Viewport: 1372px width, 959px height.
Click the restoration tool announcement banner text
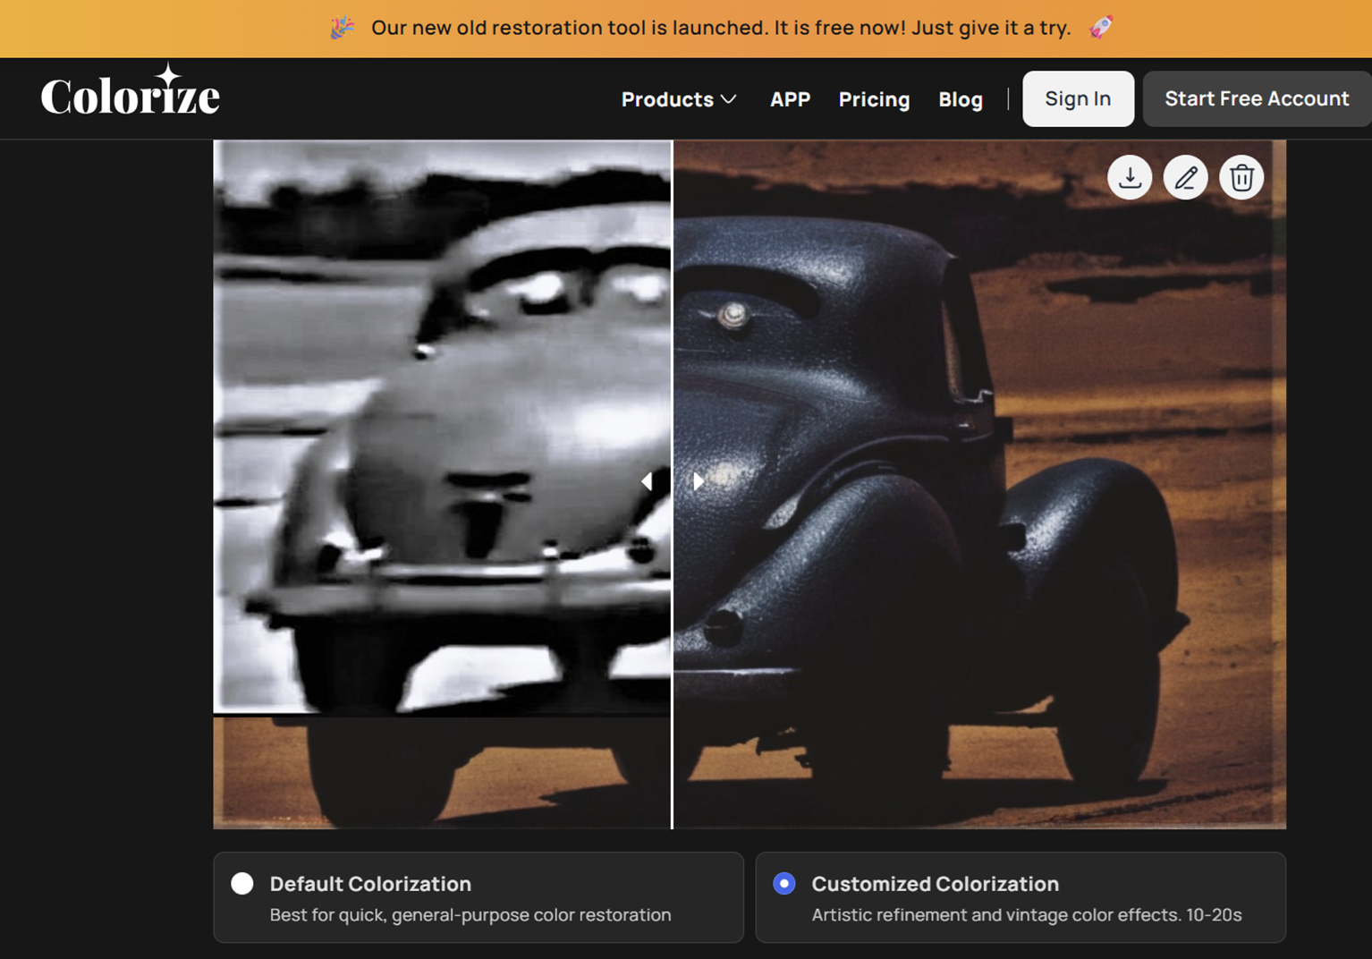click(x=721, y=28)
